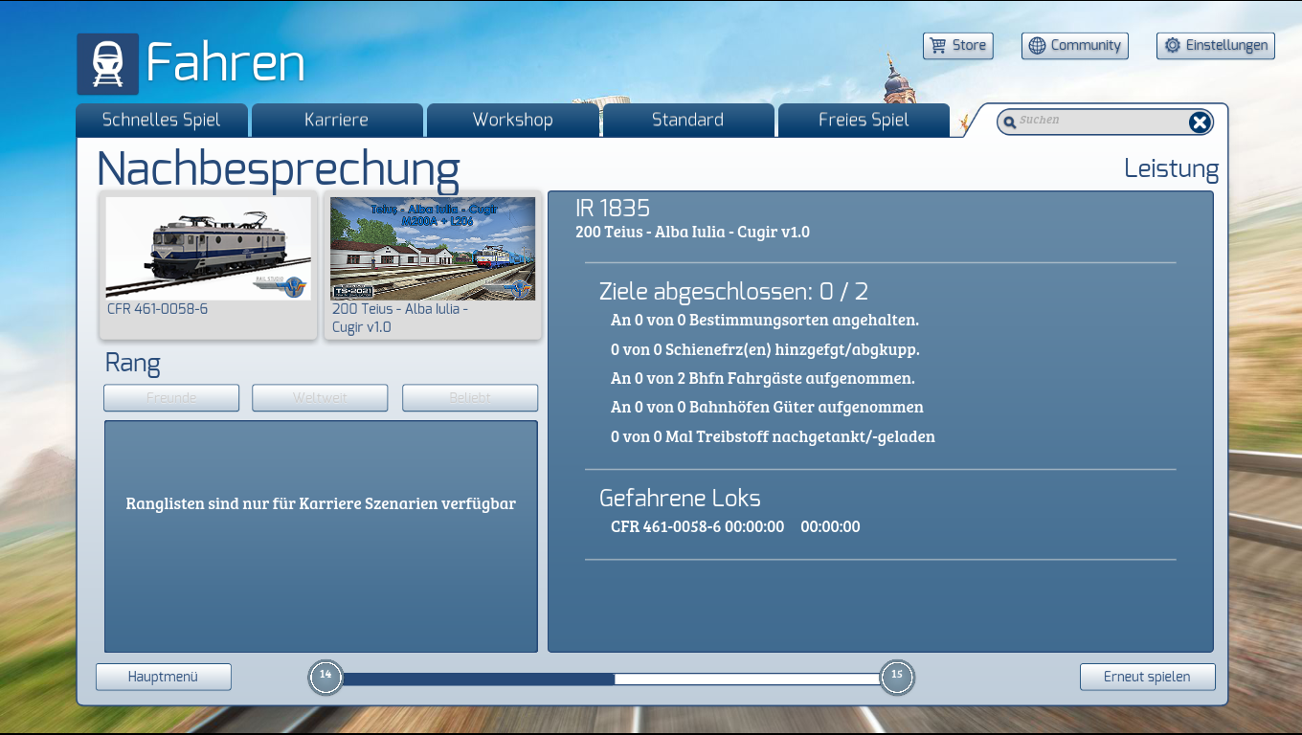Click the Bahnhöfen Güter aufgenommen line

tap(767, 407)
